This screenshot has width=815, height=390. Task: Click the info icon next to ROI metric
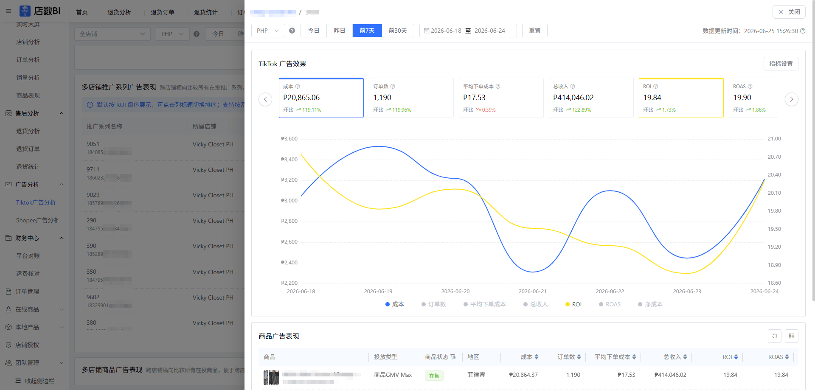tap(655, 87)
